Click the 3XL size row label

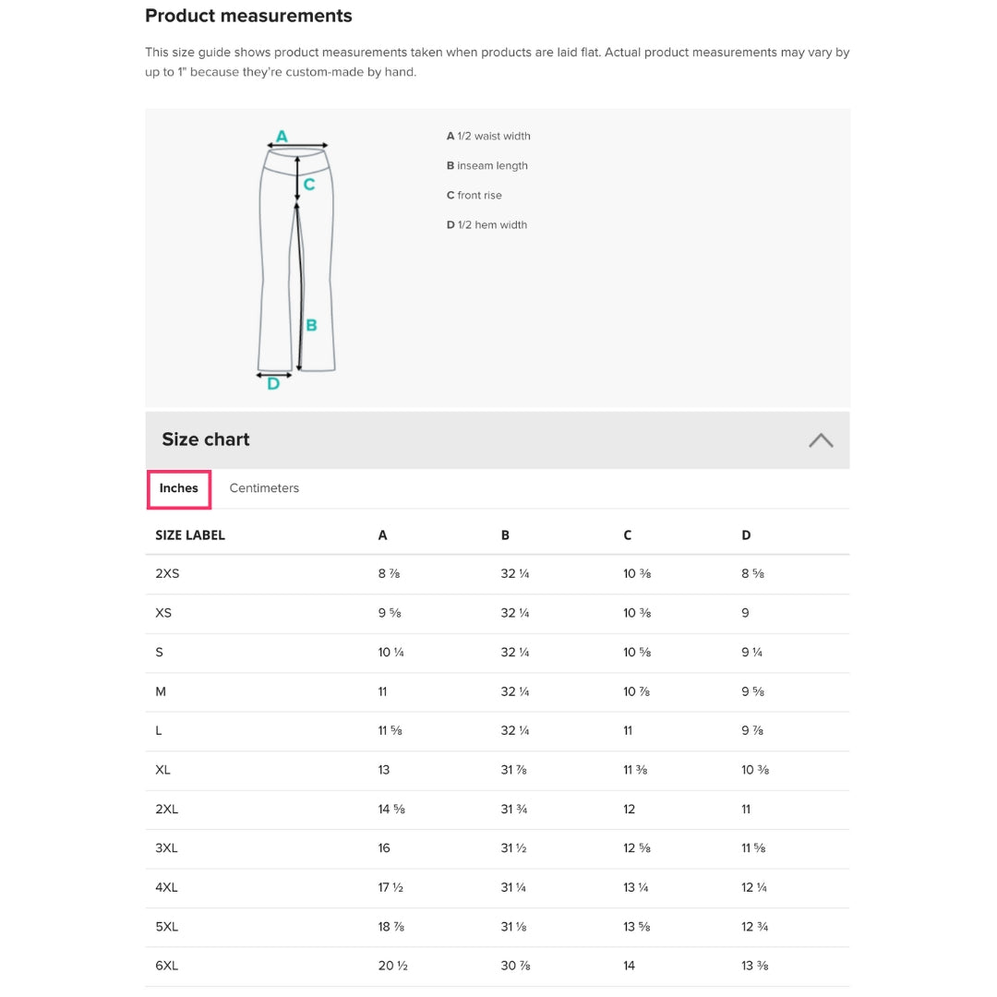166,848
